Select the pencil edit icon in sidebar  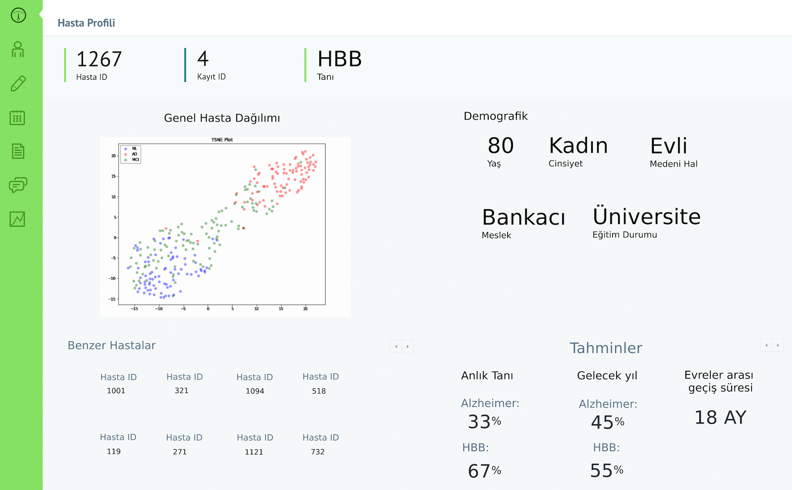[18, 83]
